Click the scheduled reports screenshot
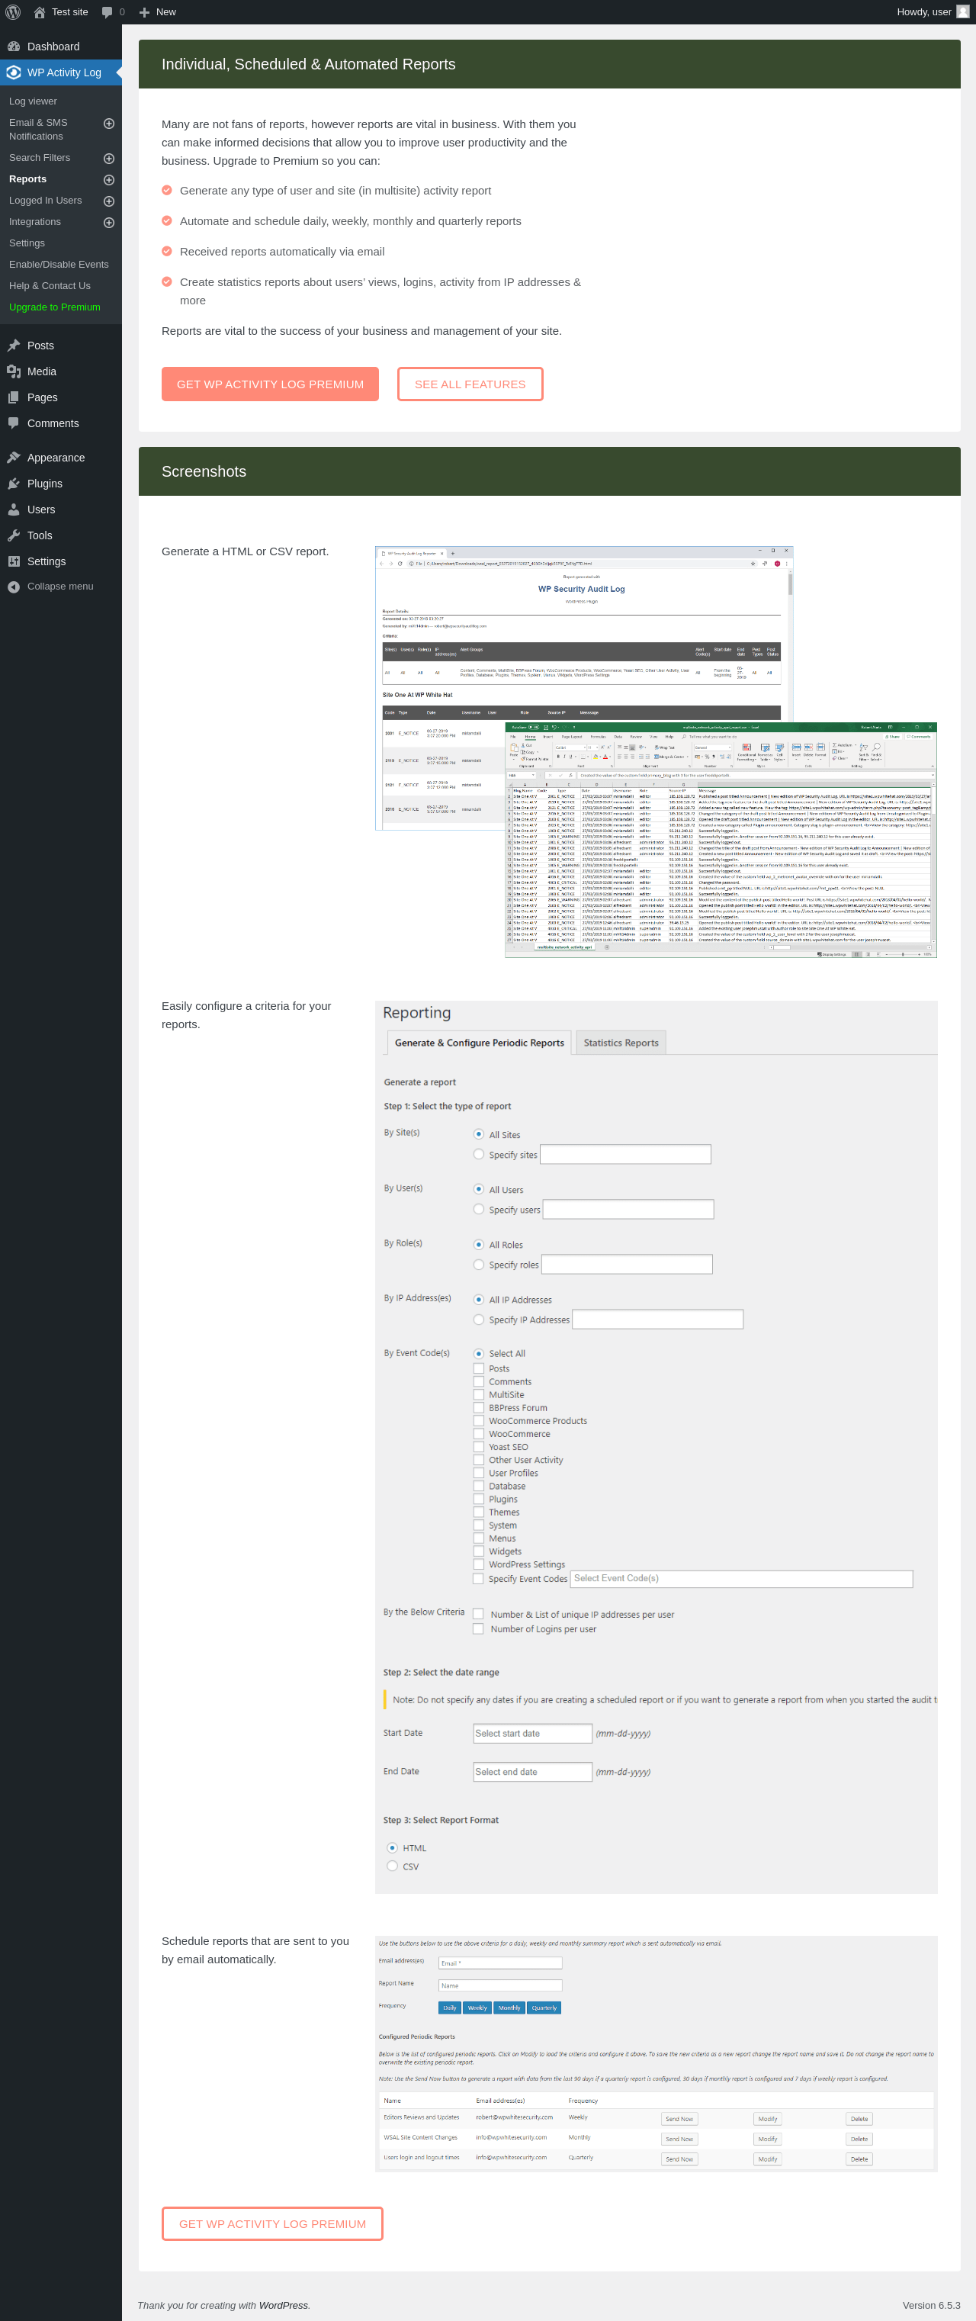 click(x=656, y=2053)
